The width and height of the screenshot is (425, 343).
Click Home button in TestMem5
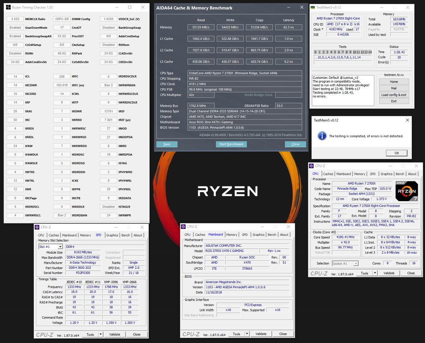click(x=394, y=81)
